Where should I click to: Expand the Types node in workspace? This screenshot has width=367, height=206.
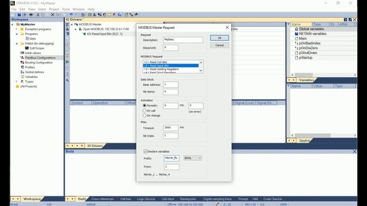click(x=17, y=81)
